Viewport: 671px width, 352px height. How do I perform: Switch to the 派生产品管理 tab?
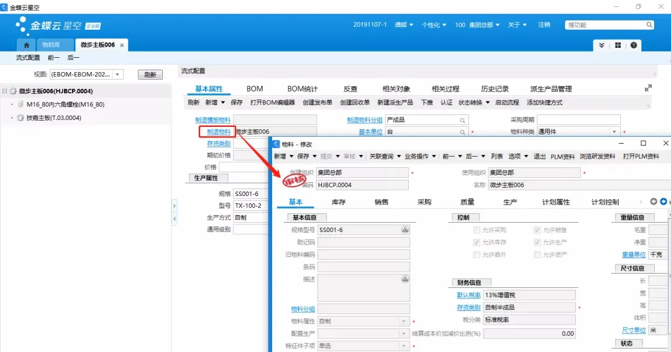550,89
